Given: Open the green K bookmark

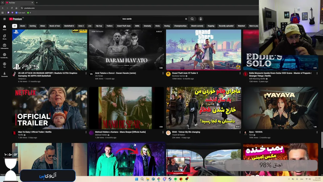Looking at the screenshot, I should coord(29,13).
